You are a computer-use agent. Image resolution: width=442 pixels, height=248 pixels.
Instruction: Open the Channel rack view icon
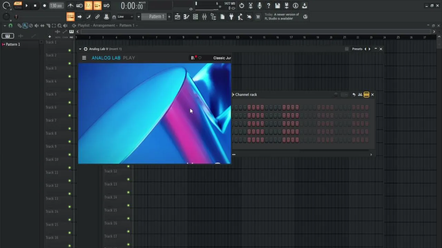pos(195,17)
